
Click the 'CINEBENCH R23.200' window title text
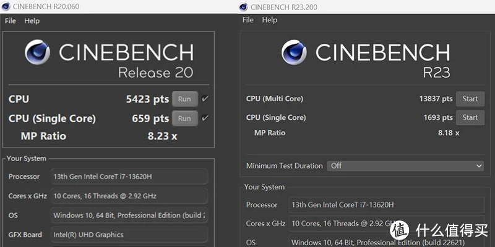tap(284, 7)
